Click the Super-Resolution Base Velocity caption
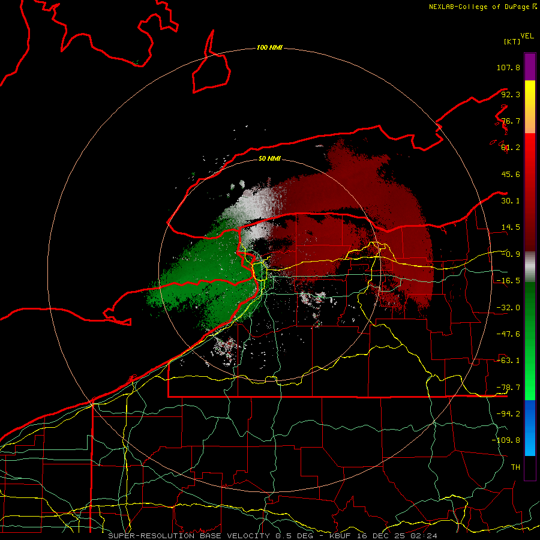The width and height of the screenshot is (540, 540). pos(273,536)
